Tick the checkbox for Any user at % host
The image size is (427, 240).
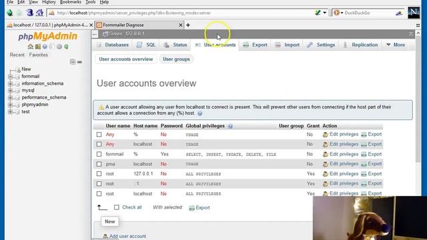click(x=99, y=135)
